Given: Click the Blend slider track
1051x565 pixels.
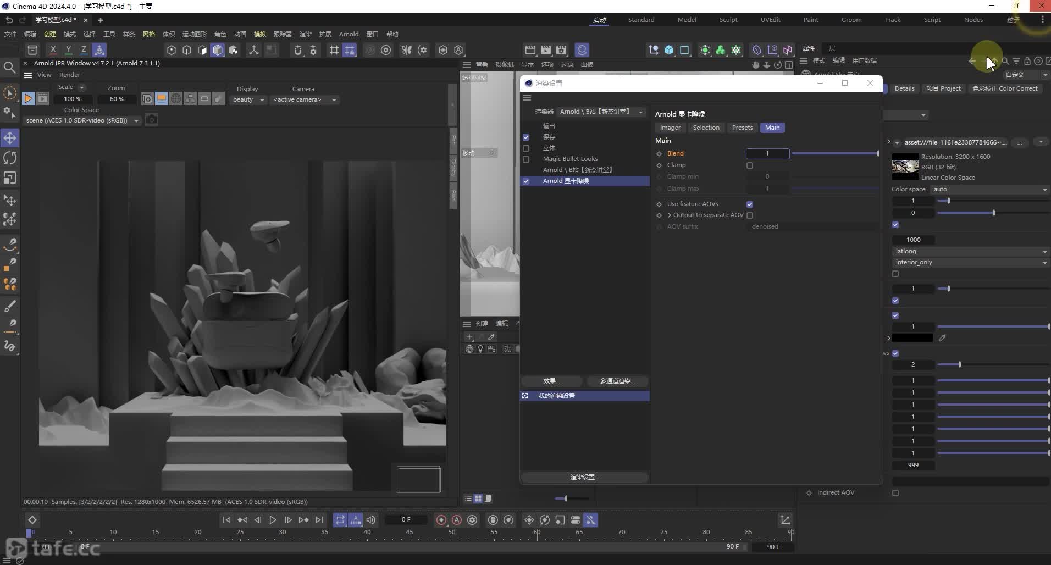Looking at the screenshot, I should [x=835, y=154].
